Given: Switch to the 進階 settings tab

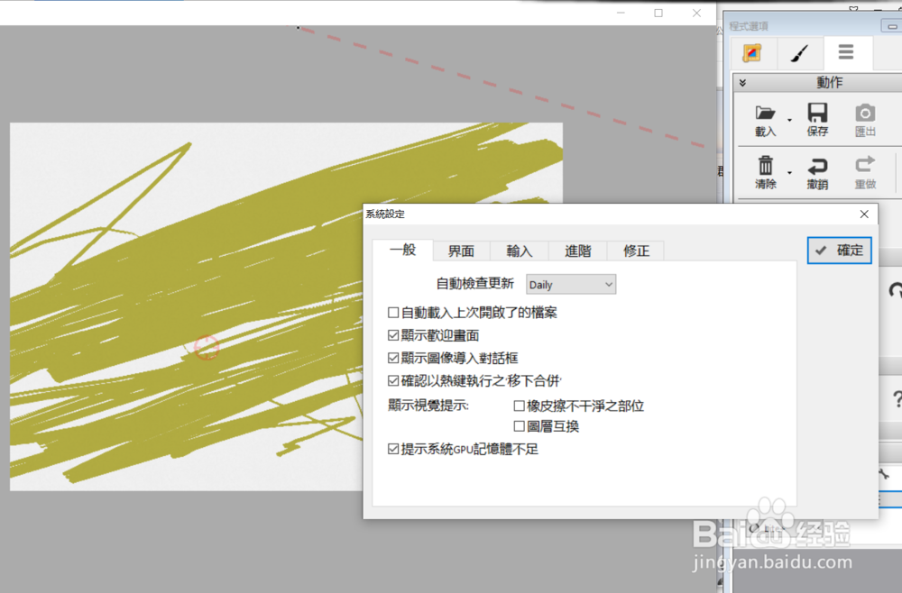Looking at the screenshot, I should pyautogui.click(x=577, y=252).
